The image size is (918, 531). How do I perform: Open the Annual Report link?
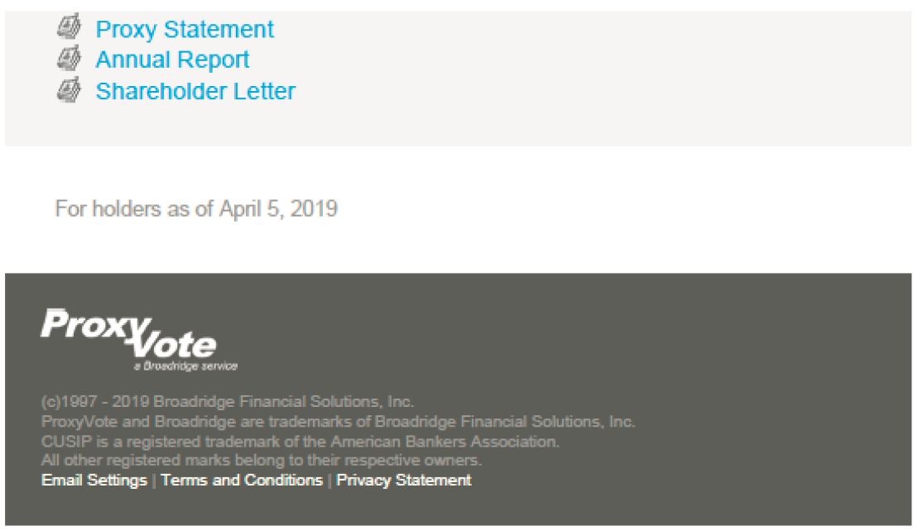(x=172, y=60)
